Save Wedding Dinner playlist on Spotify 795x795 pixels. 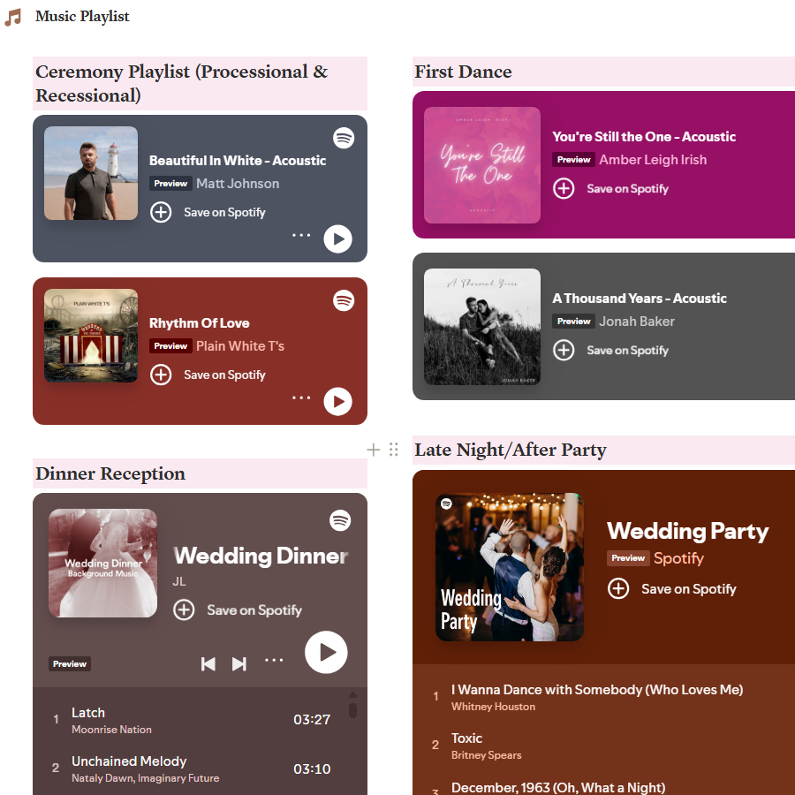tap(184, 609)
